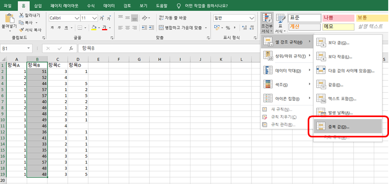389x184 pixels.
Task: Open Conditional Formatting (조건부 서식) button
Action: pos(267,23)
